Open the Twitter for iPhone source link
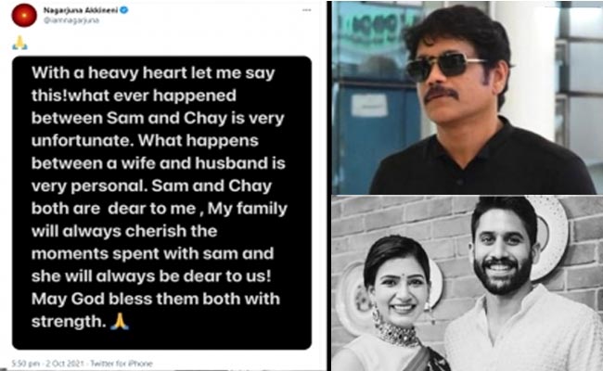This screenshot has width=603, height=371. 122,364
